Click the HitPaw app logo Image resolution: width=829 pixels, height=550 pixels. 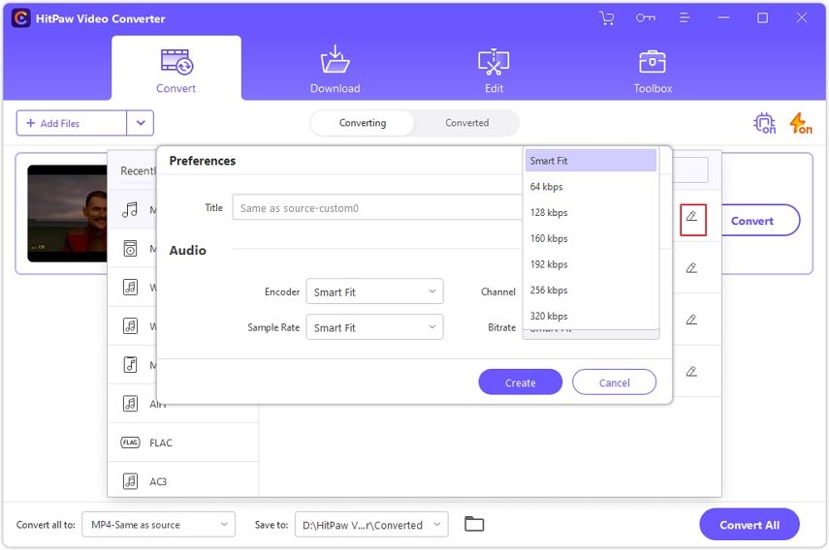tap(20, 18)
